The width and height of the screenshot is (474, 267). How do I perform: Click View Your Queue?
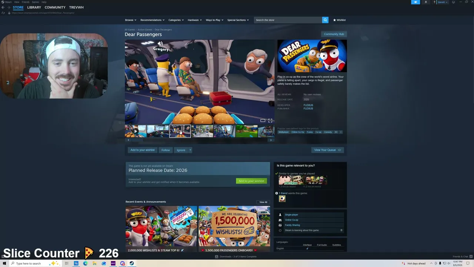coord(327,150)
